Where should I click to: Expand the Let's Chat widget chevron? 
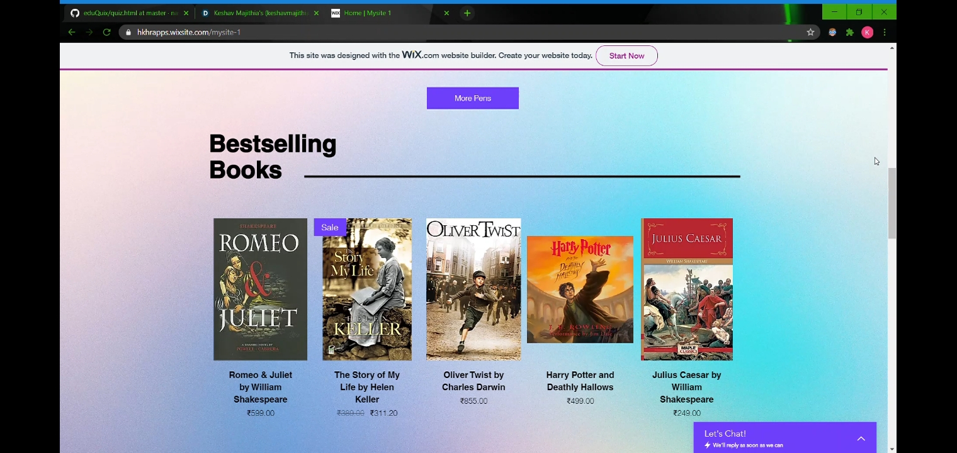tap(861, 439)
